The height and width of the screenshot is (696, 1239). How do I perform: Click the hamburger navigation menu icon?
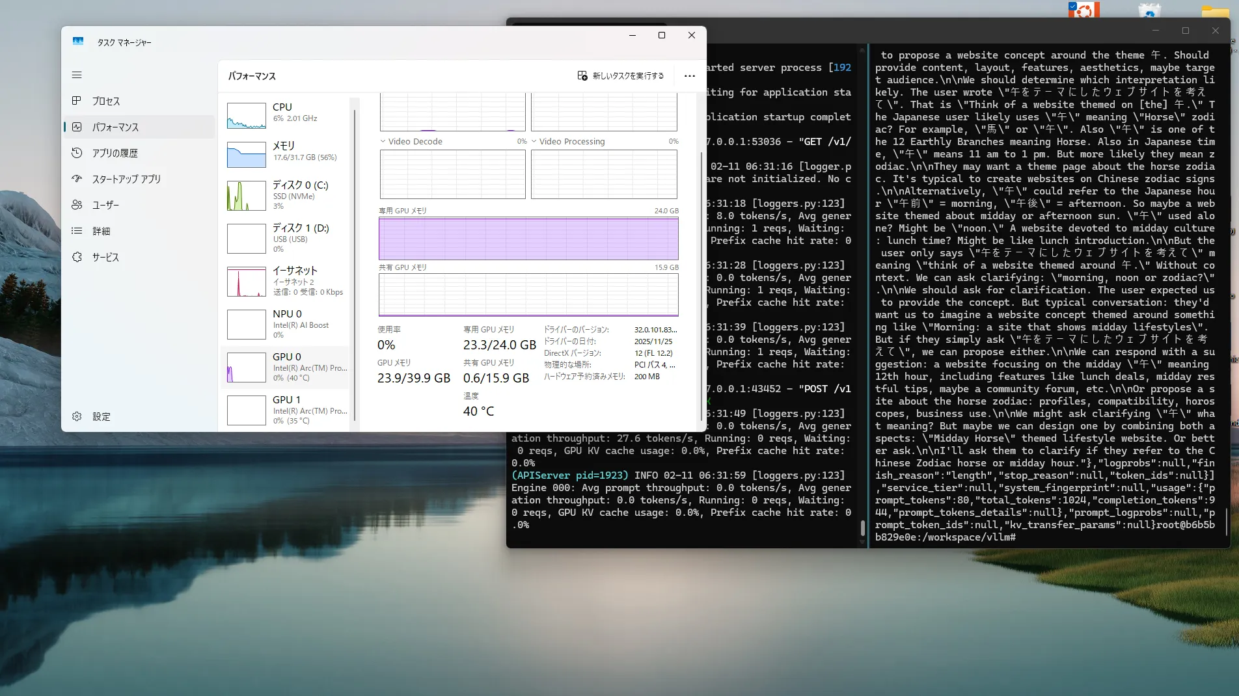tap(77, 75)
